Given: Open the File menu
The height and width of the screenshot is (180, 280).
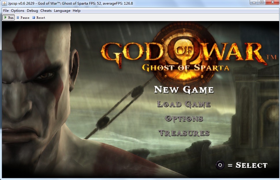Looking at the screenshot, I should 6,11.
